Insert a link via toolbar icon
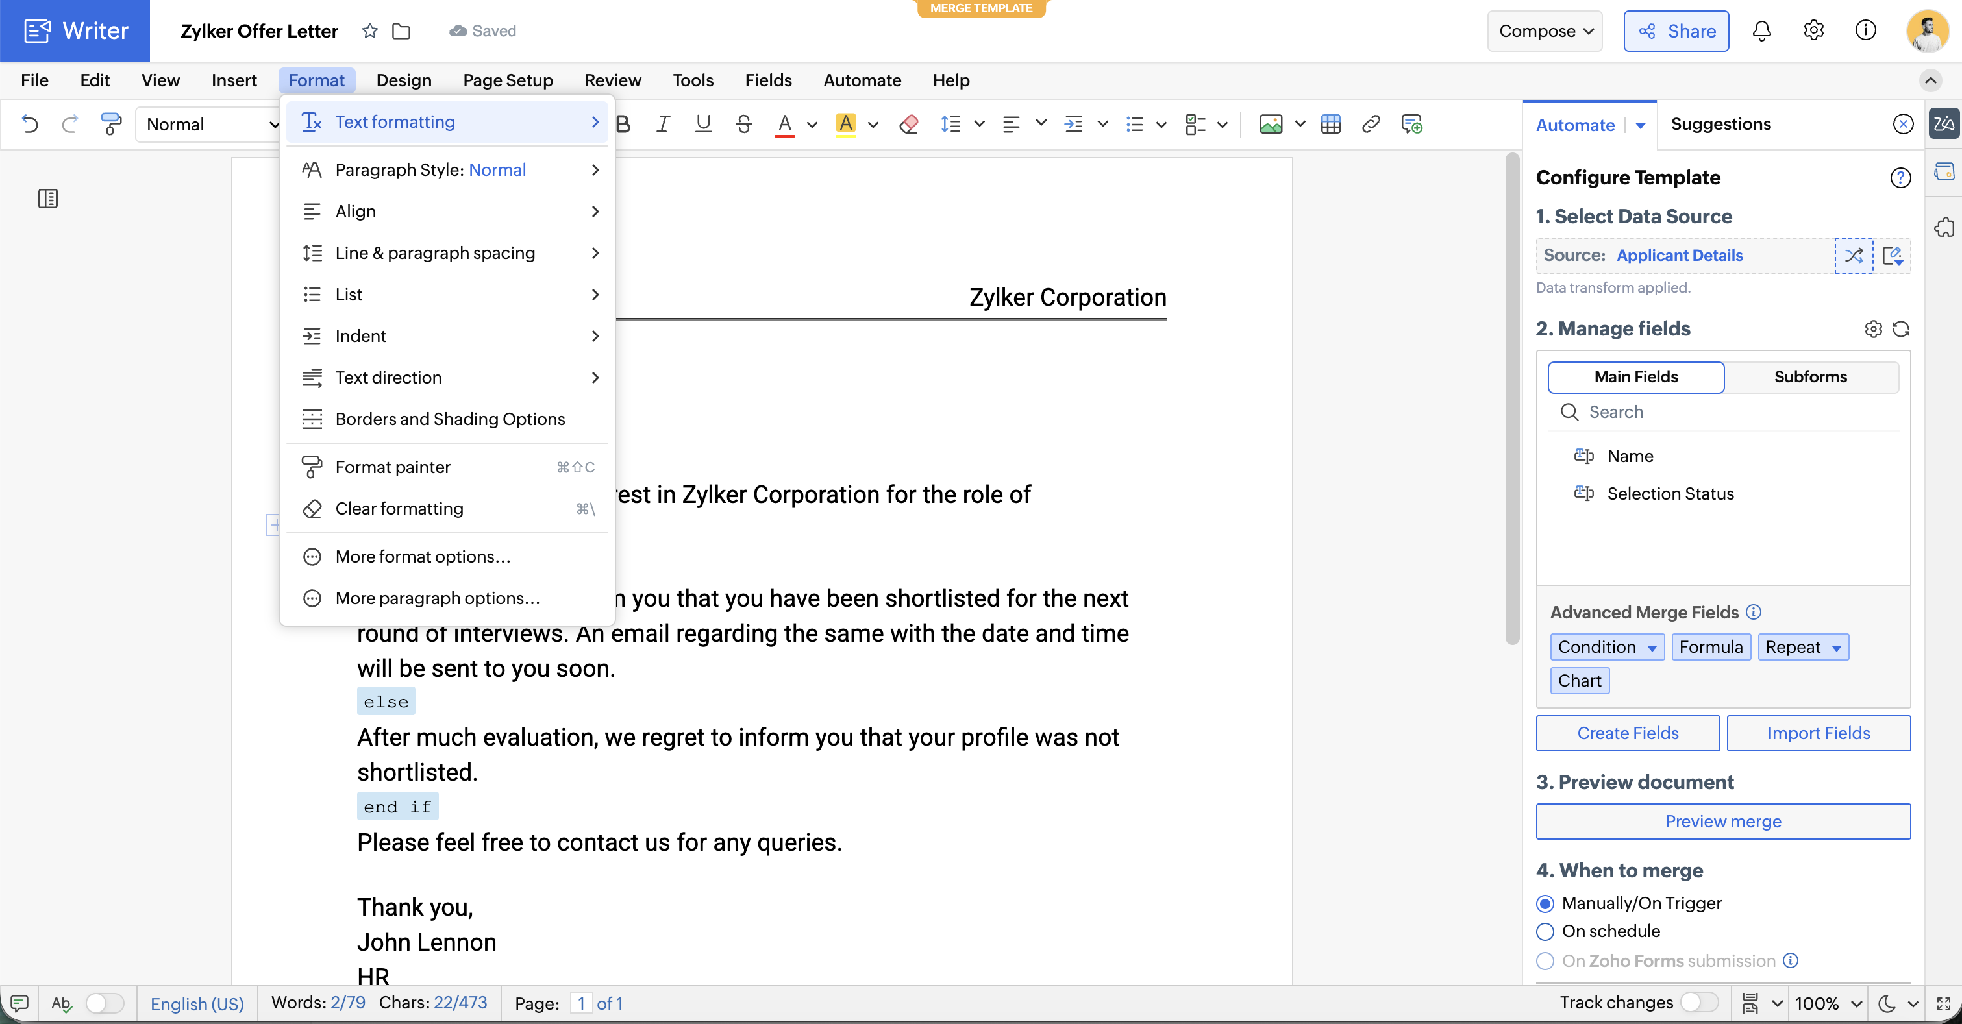Screen dimensions: 1962x1024 coord(1371,123)
